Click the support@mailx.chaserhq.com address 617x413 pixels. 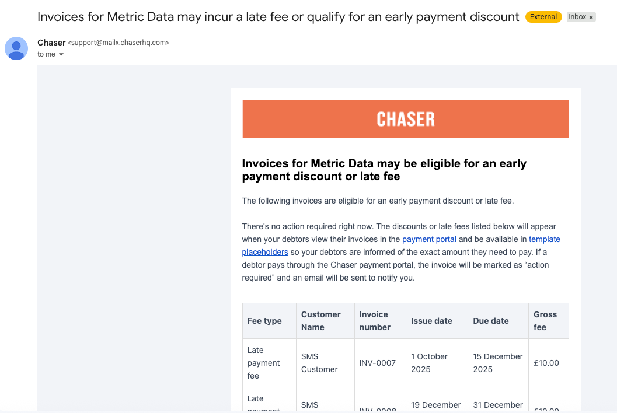[118, 43]
